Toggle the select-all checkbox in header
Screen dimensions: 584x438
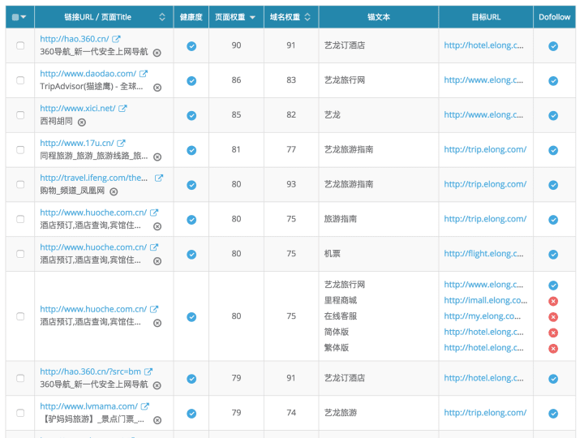click(x=15, y=17)
